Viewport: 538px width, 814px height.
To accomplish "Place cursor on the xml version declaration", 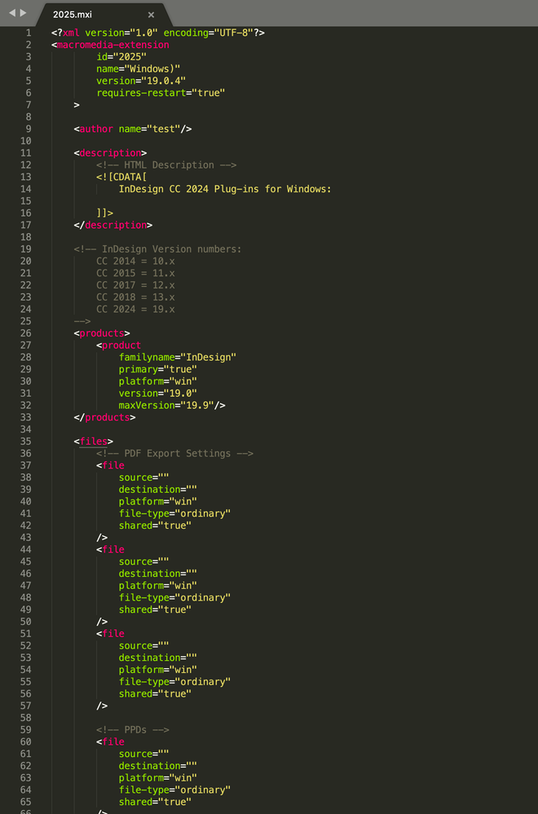I will pyautogui.click(x=158, y=33).
